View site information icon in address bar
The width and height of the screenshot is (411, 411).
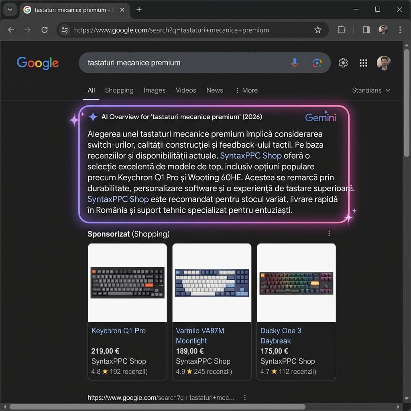click(65, 30)
